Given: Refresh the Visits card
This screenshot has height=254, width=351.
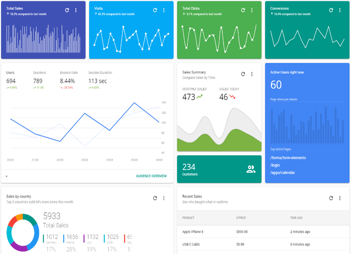Looking at the screenshot, I should (155, 10).
